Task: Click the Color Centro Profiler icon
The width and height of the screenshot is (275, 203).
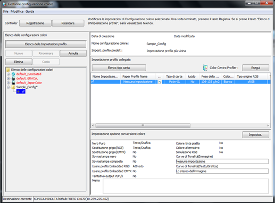Action: click(205, 67)
